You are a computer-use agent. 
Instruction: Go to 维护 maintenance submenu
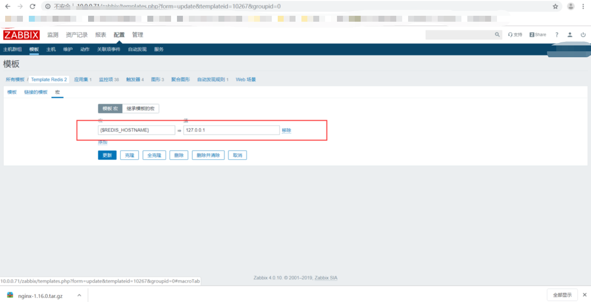pos(68,49)
